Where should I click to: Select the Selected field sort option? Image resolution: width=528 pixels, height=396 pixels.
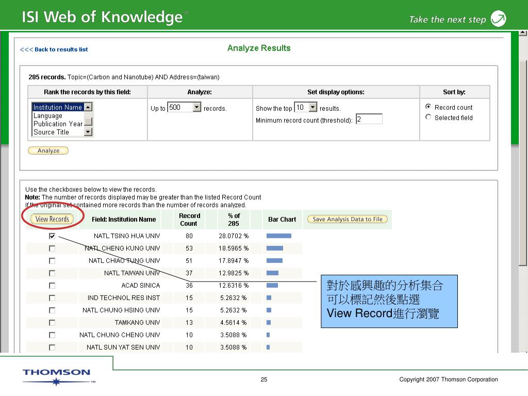tap(428, 117)
